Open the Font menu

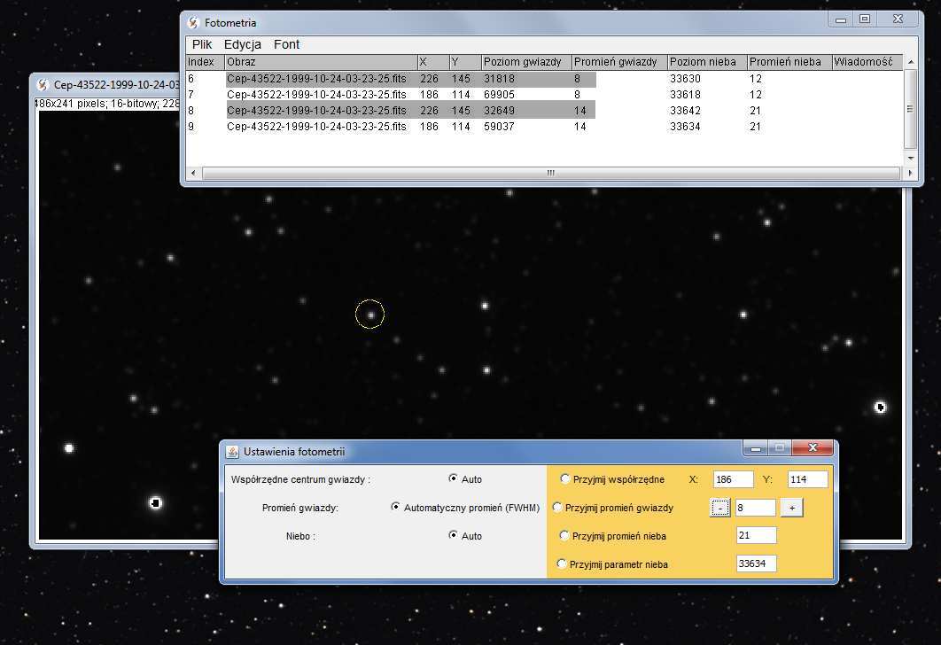(286, 44)
